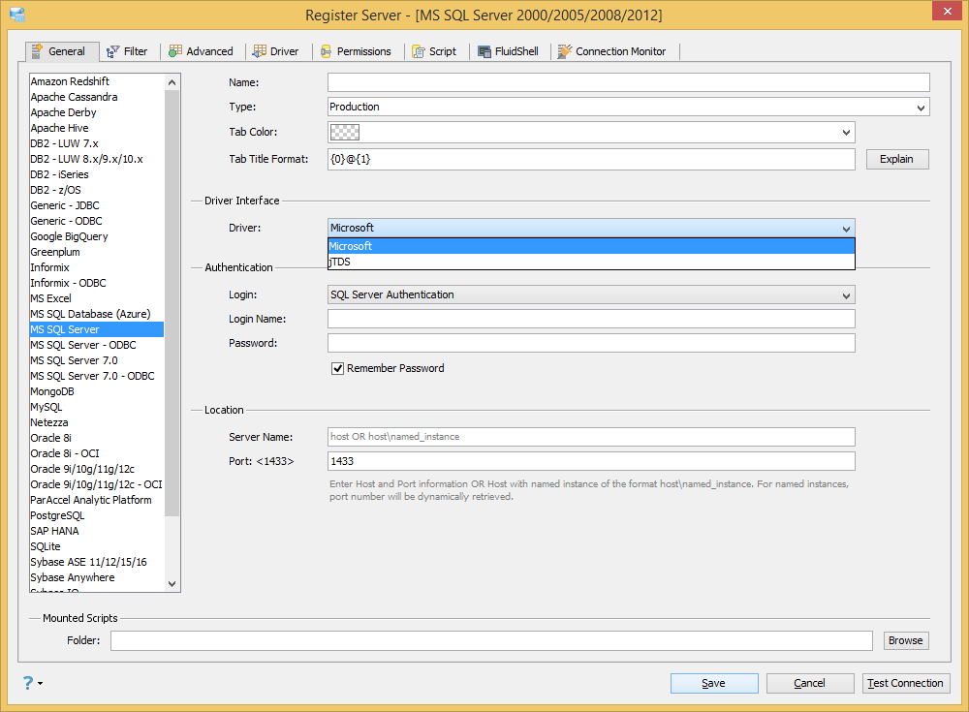969x712 pixels.
Task: Select Greenplum in the list
Action: click(x=97, y=252)
